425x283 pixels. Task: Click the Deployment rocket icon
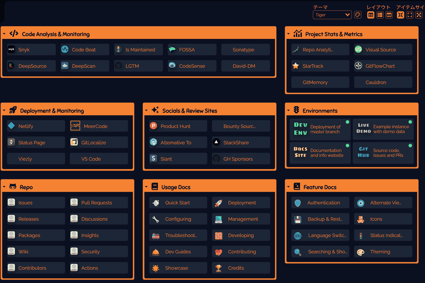tap(219, 203)
